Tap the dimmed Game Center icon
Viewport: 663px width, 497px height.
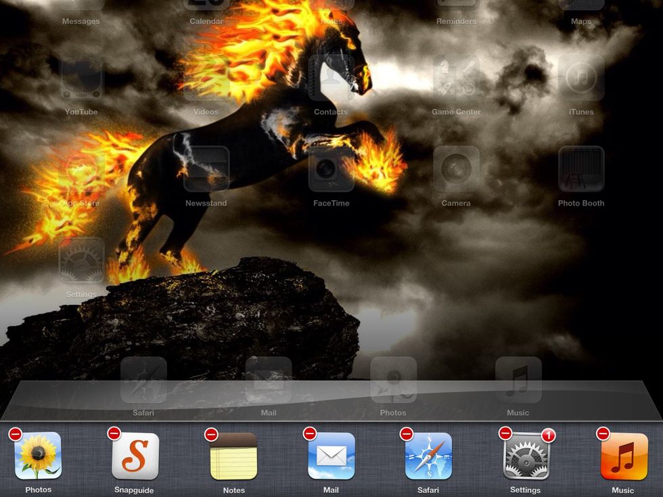coord(456,78)
